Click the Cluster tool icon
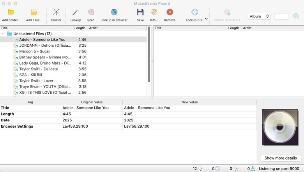The width and height of the screenshot is (304, 172). pyautogui.click(x=56, y=12)
